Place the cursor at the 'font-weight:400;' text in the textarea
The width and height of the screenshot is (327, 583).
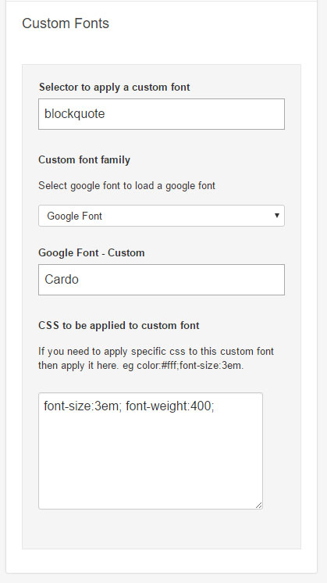coord(170,406)
